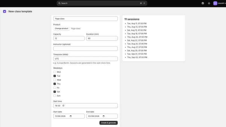Select session Tue, Aug 11, 07:00 PM
Screen dimensions: 226x127
coord(137,23)
